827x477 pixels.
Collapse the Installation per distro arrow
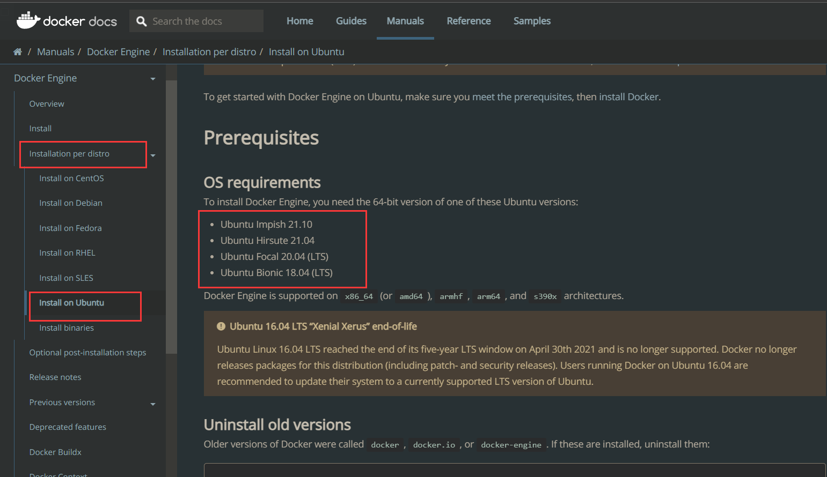[x=153, y=155]
